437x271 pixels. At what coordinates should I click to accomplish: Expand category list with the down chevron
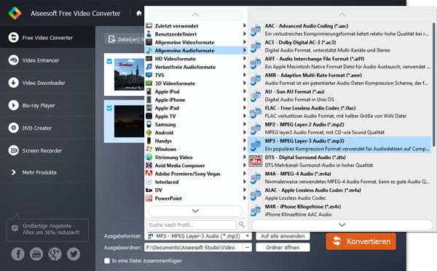[195, 211]
